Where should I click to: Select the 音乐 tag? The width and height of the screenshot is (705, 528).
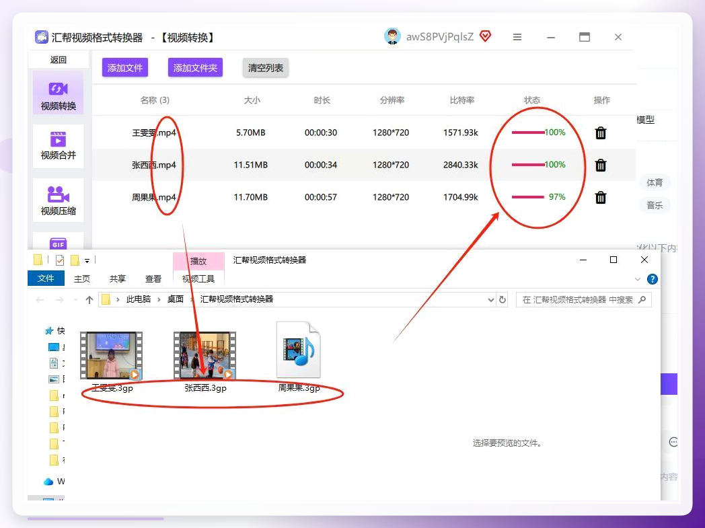point(655,205)
